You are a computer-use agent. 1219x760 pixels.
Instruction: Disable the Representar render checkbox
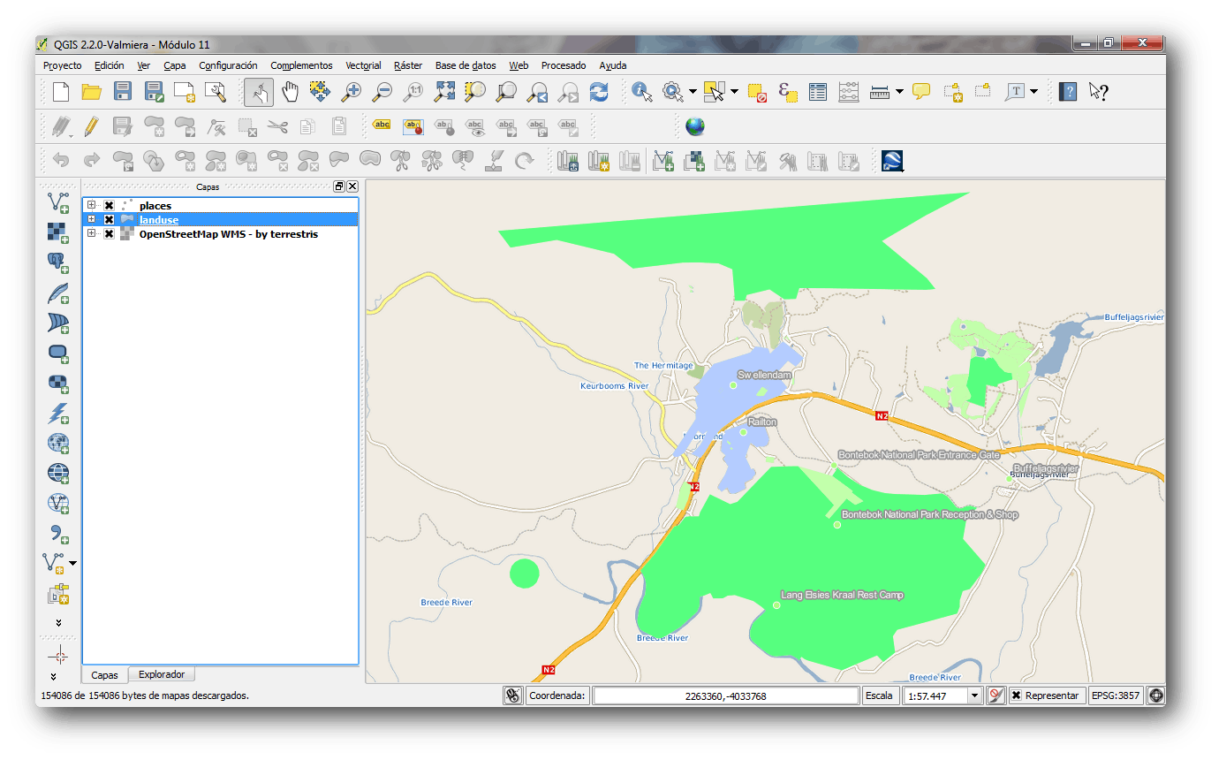coord(1016,695)
